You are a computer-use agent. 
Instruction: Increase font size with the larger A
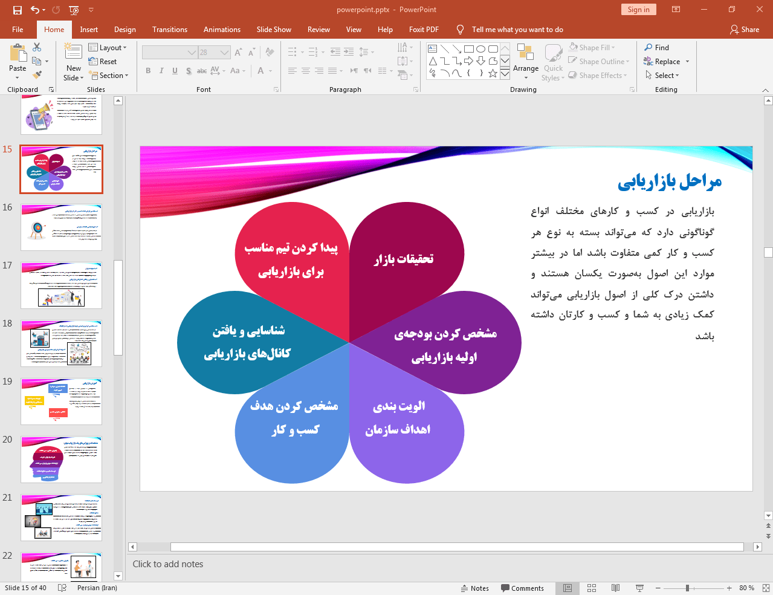pos(239,53)
